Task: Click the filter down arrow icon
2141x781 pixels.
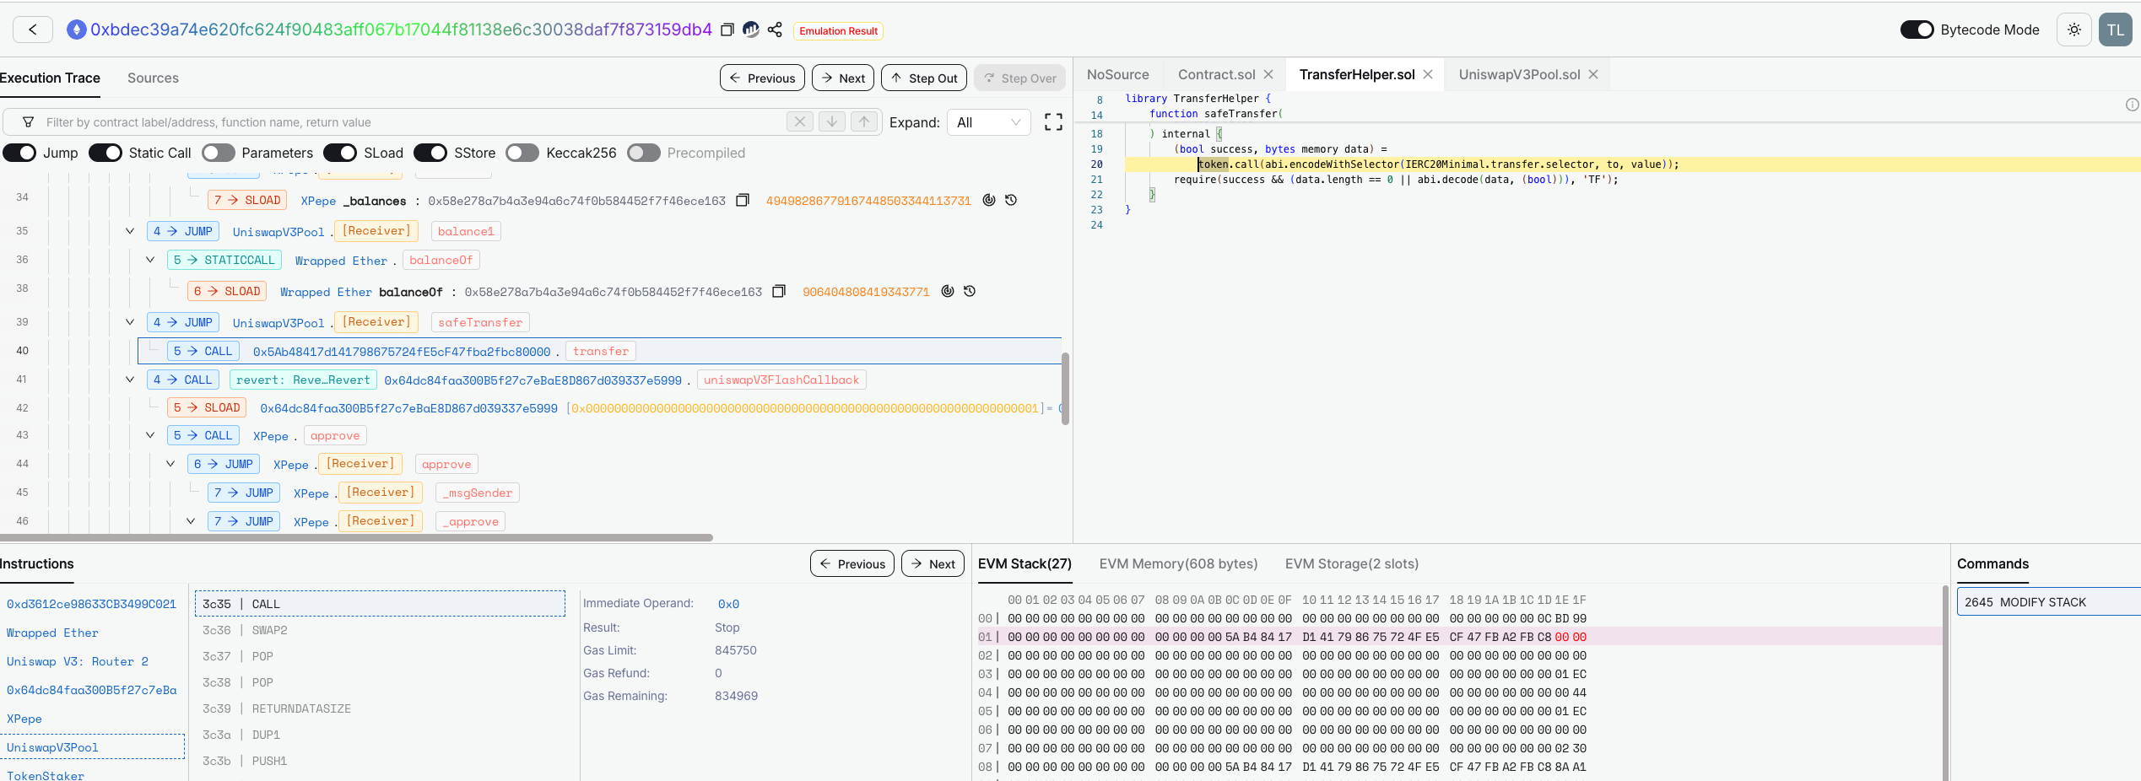Action: pos(831,122)
